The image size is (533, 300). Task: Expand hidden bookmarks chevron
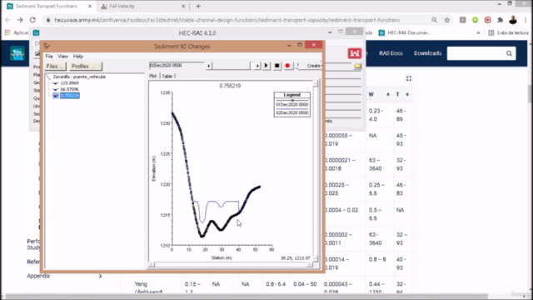click(x=478, y=32)
